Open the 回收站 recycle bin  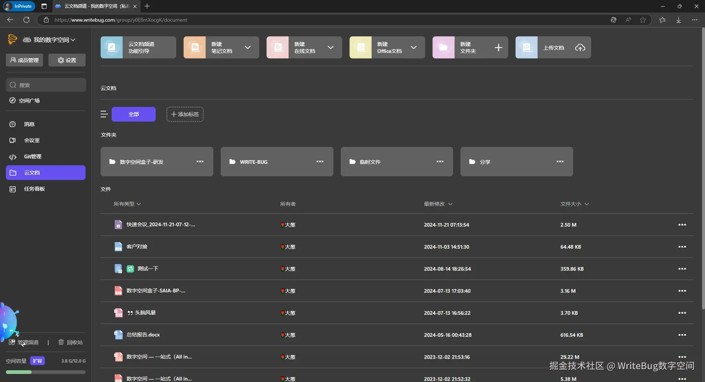tap(71, 342)
